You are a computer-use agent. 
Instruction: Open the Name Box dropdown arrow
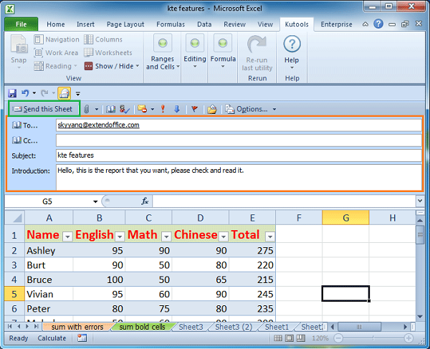(x=95, y=201)
